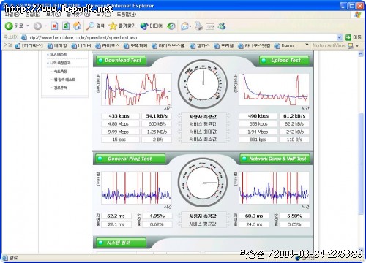This screenshot has width=366, height=263.
Task: Select the 속도측정 sidebar sub-item
Action: 60,72
